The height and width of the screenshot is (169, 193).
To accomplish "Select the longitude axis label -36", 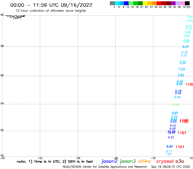I will coord(116,158).
